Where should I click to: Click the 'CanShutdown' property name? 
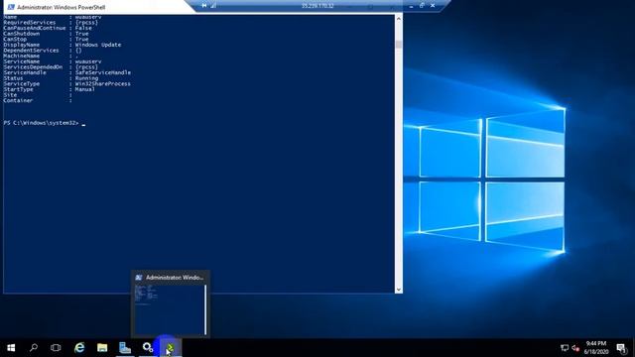(22, 34)
